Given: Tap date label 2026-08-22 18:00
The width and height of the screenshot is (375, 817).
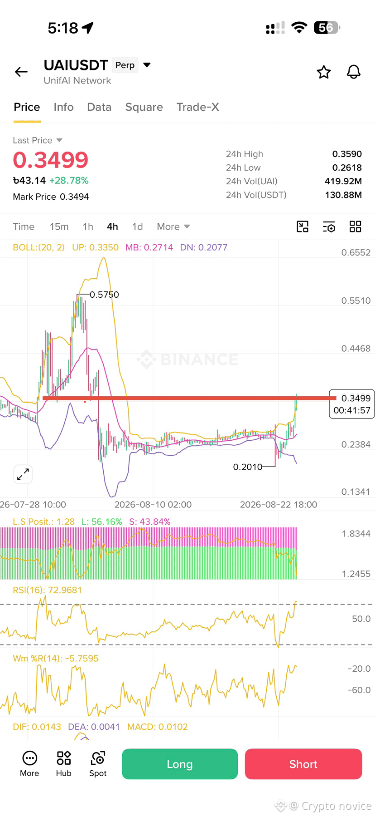Looking at the screenshot, I should (x=279, y=504).
